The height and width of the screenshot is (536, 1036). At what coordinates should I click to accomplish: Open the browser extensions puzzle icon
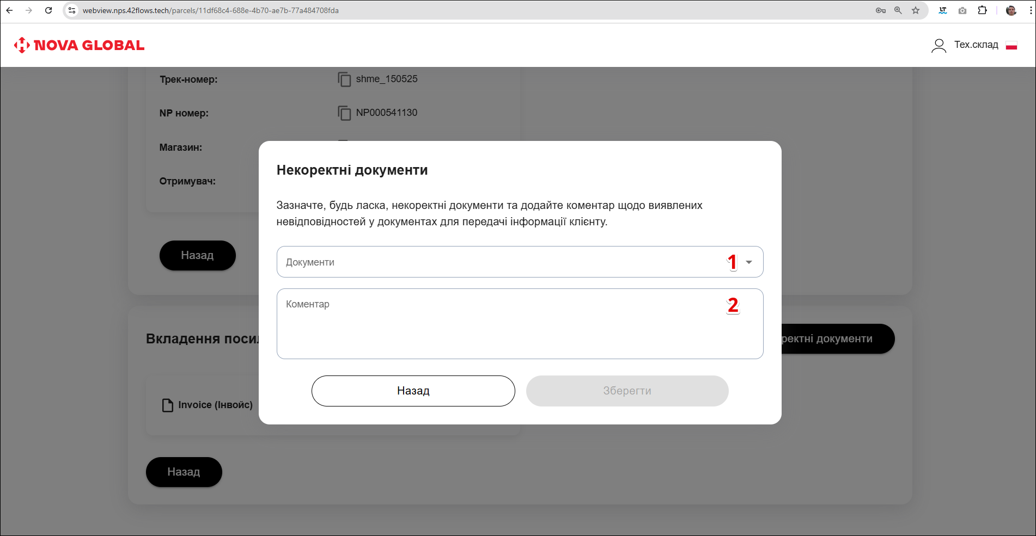(x=982, y=10)
